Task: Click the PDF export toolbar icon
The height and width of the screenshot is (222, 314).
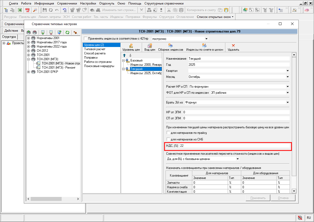Action: coord(27,10)
